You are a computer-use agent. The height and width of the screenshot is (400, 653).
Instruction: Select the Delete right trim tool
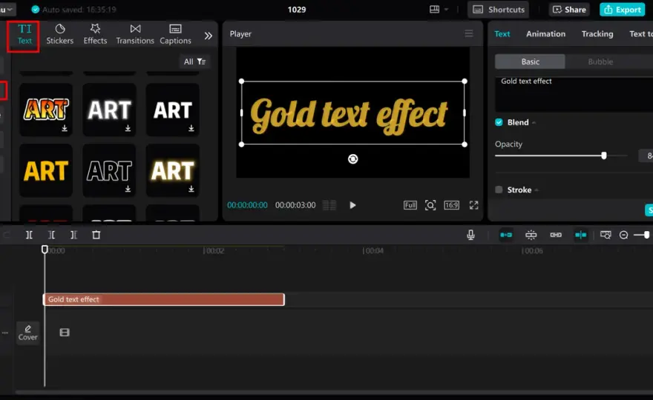click(x=73, y=235)
